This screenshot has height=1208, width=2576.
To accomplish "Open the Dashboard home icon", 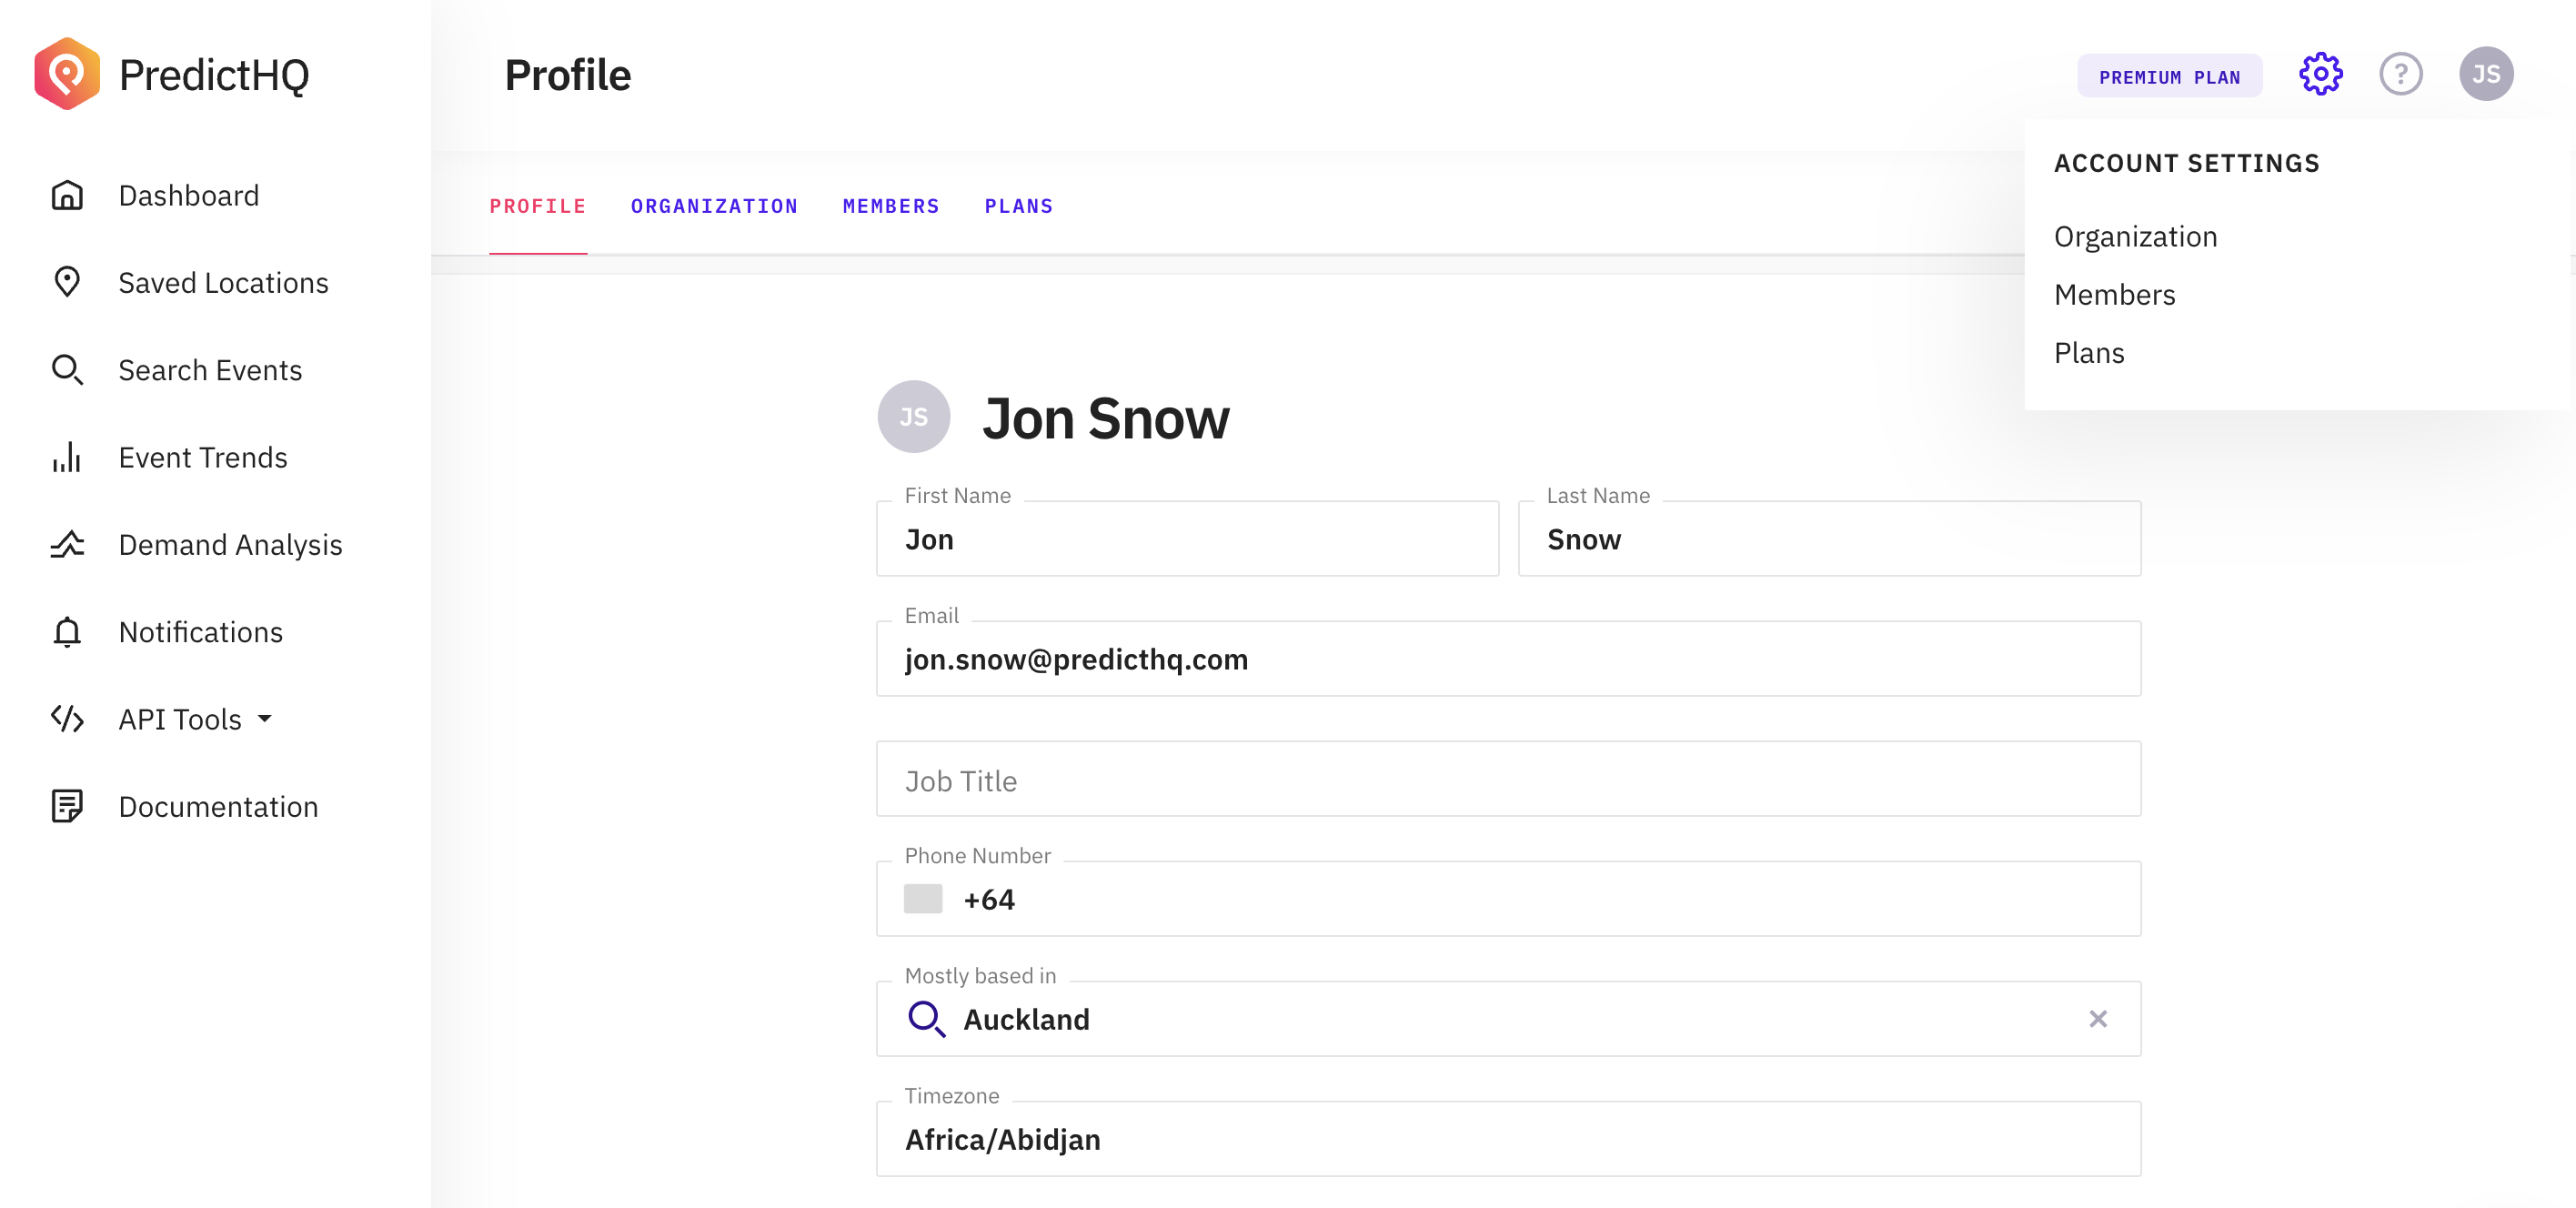I will pos(67,196).
